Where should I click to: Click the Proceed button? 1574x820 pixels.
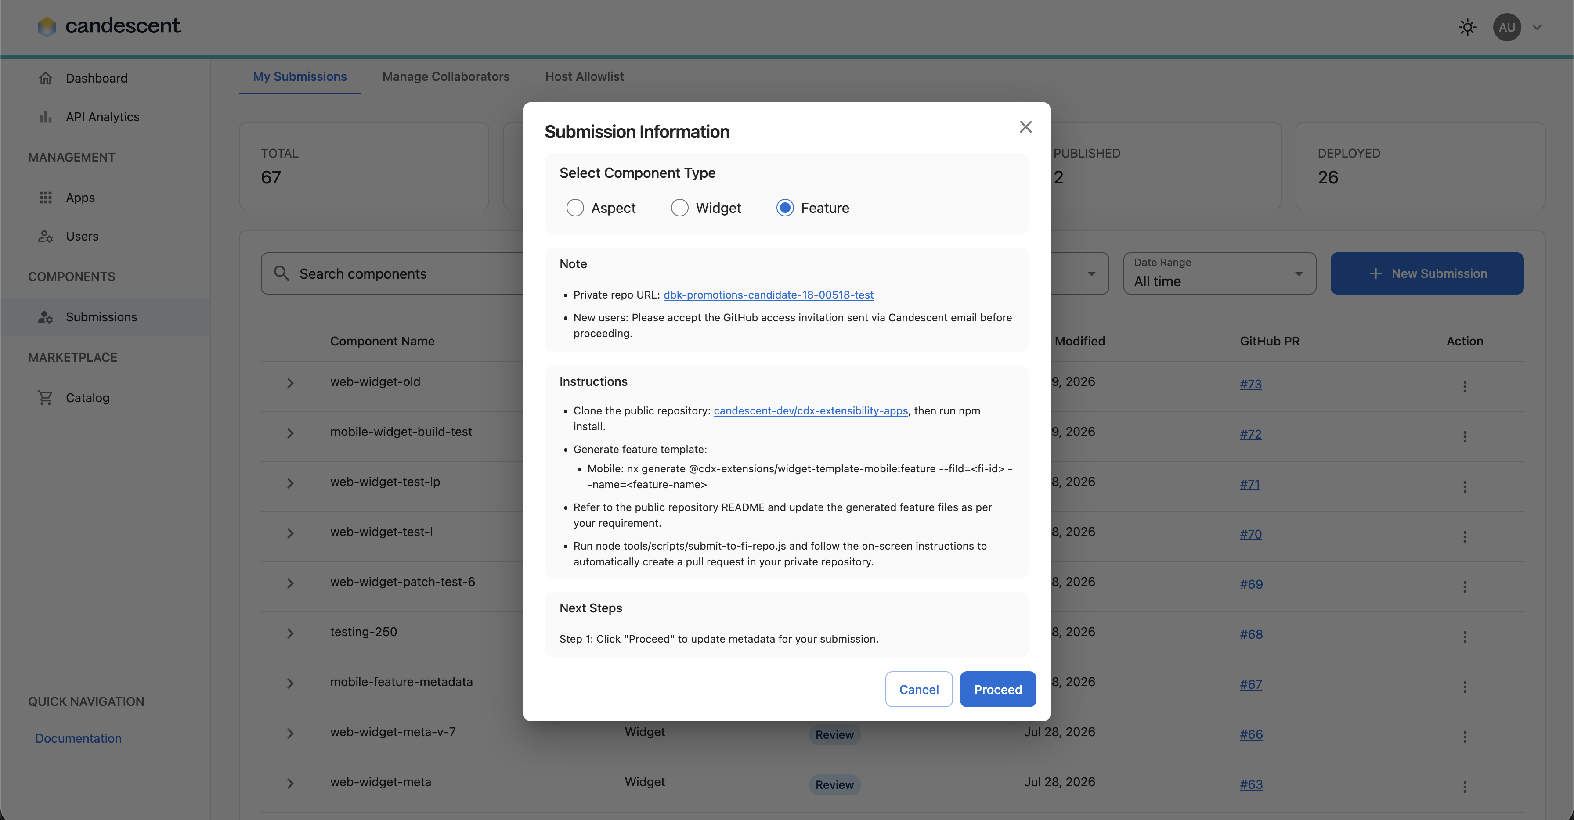click(998, 689)
